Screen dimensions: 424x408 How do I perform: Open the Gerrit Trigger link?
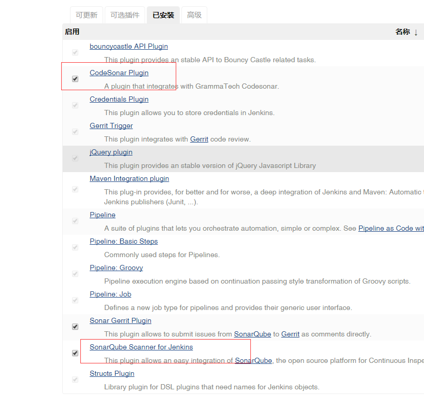(111, 126)
